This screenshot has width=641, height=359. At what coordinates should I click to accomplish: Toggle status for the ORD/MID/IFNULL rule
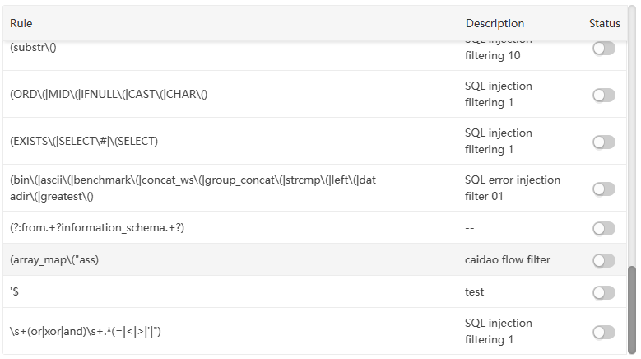603,95
